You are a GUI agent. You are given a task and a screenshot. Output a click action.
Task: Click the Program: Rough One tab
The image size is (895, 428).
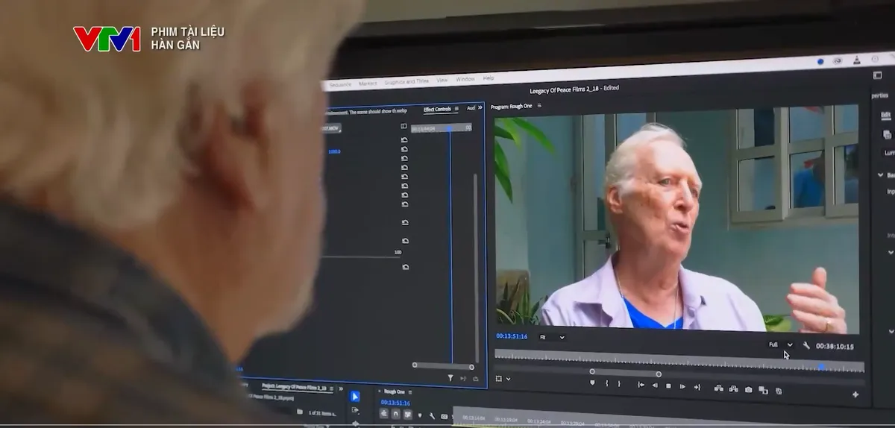[x=512, y=107]
